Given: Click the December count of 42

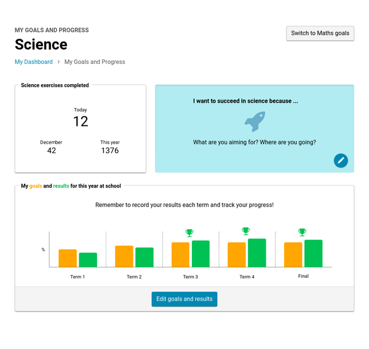Looking at the screenshot, I should (52, 151).
